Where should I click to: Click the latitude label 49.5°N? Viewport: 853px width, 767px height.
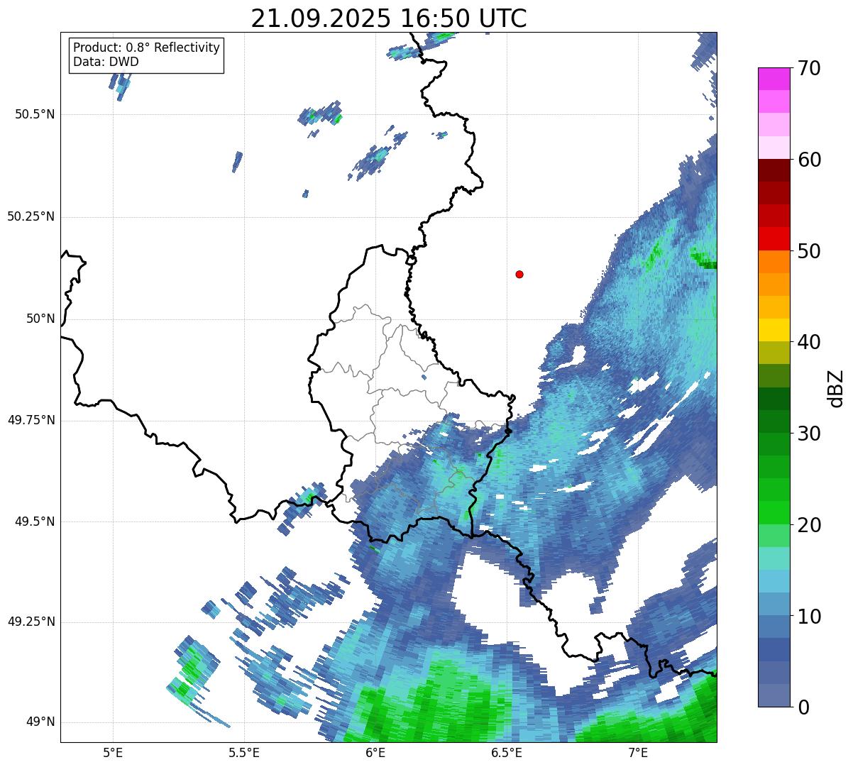pos(35,522)
